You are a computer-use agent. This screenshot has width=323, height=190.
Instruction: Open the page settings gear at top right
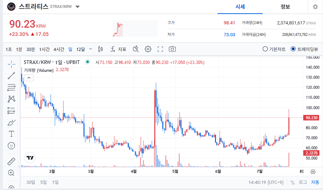point(315,7)
